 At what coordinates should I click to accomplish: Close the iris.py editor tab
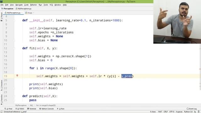34,13
